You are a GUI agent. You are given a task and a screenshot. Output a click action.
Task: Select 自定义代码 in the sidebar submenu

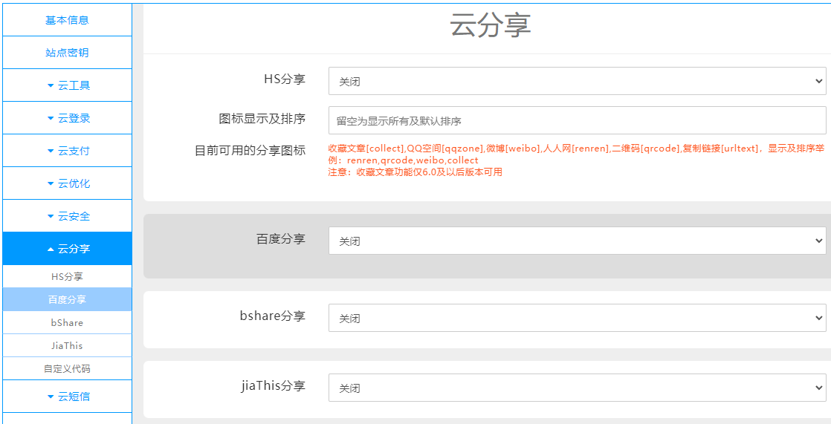(67, 368)
